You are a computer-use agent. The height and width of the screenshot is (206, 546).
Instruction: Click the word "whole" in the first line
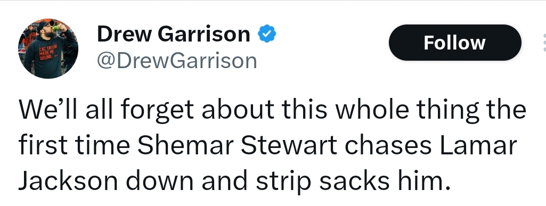pyautogui.click(x=372, y=109)
